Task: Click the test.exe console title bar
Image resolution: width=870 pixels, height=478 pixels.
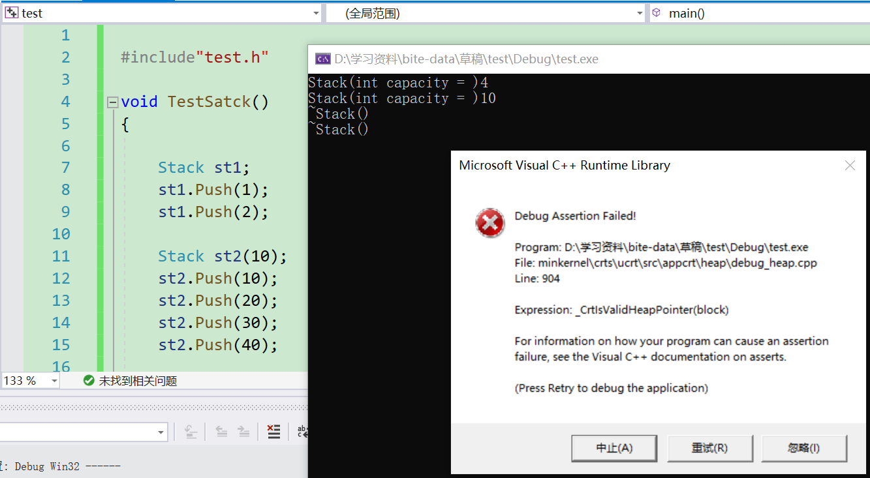Action: [x=589, y=59]
